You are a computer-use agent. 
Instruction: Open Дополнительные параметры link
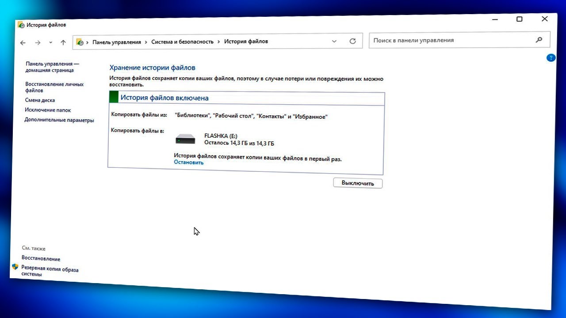click(59, 120)
